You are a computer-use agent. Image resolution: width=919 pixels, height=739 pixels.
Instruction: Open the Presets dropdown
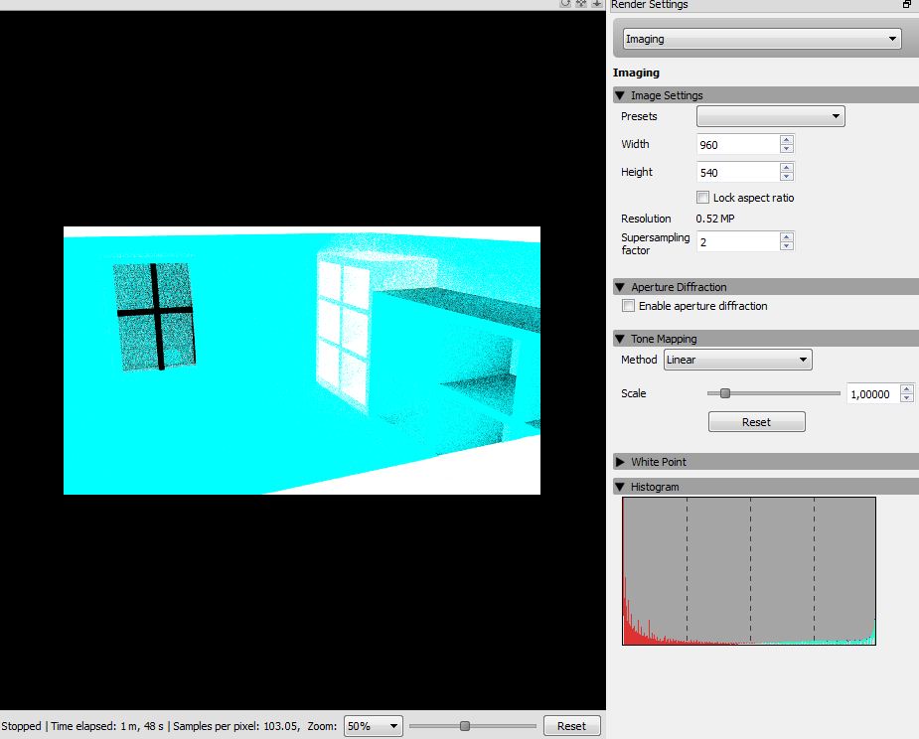(771, 116)
